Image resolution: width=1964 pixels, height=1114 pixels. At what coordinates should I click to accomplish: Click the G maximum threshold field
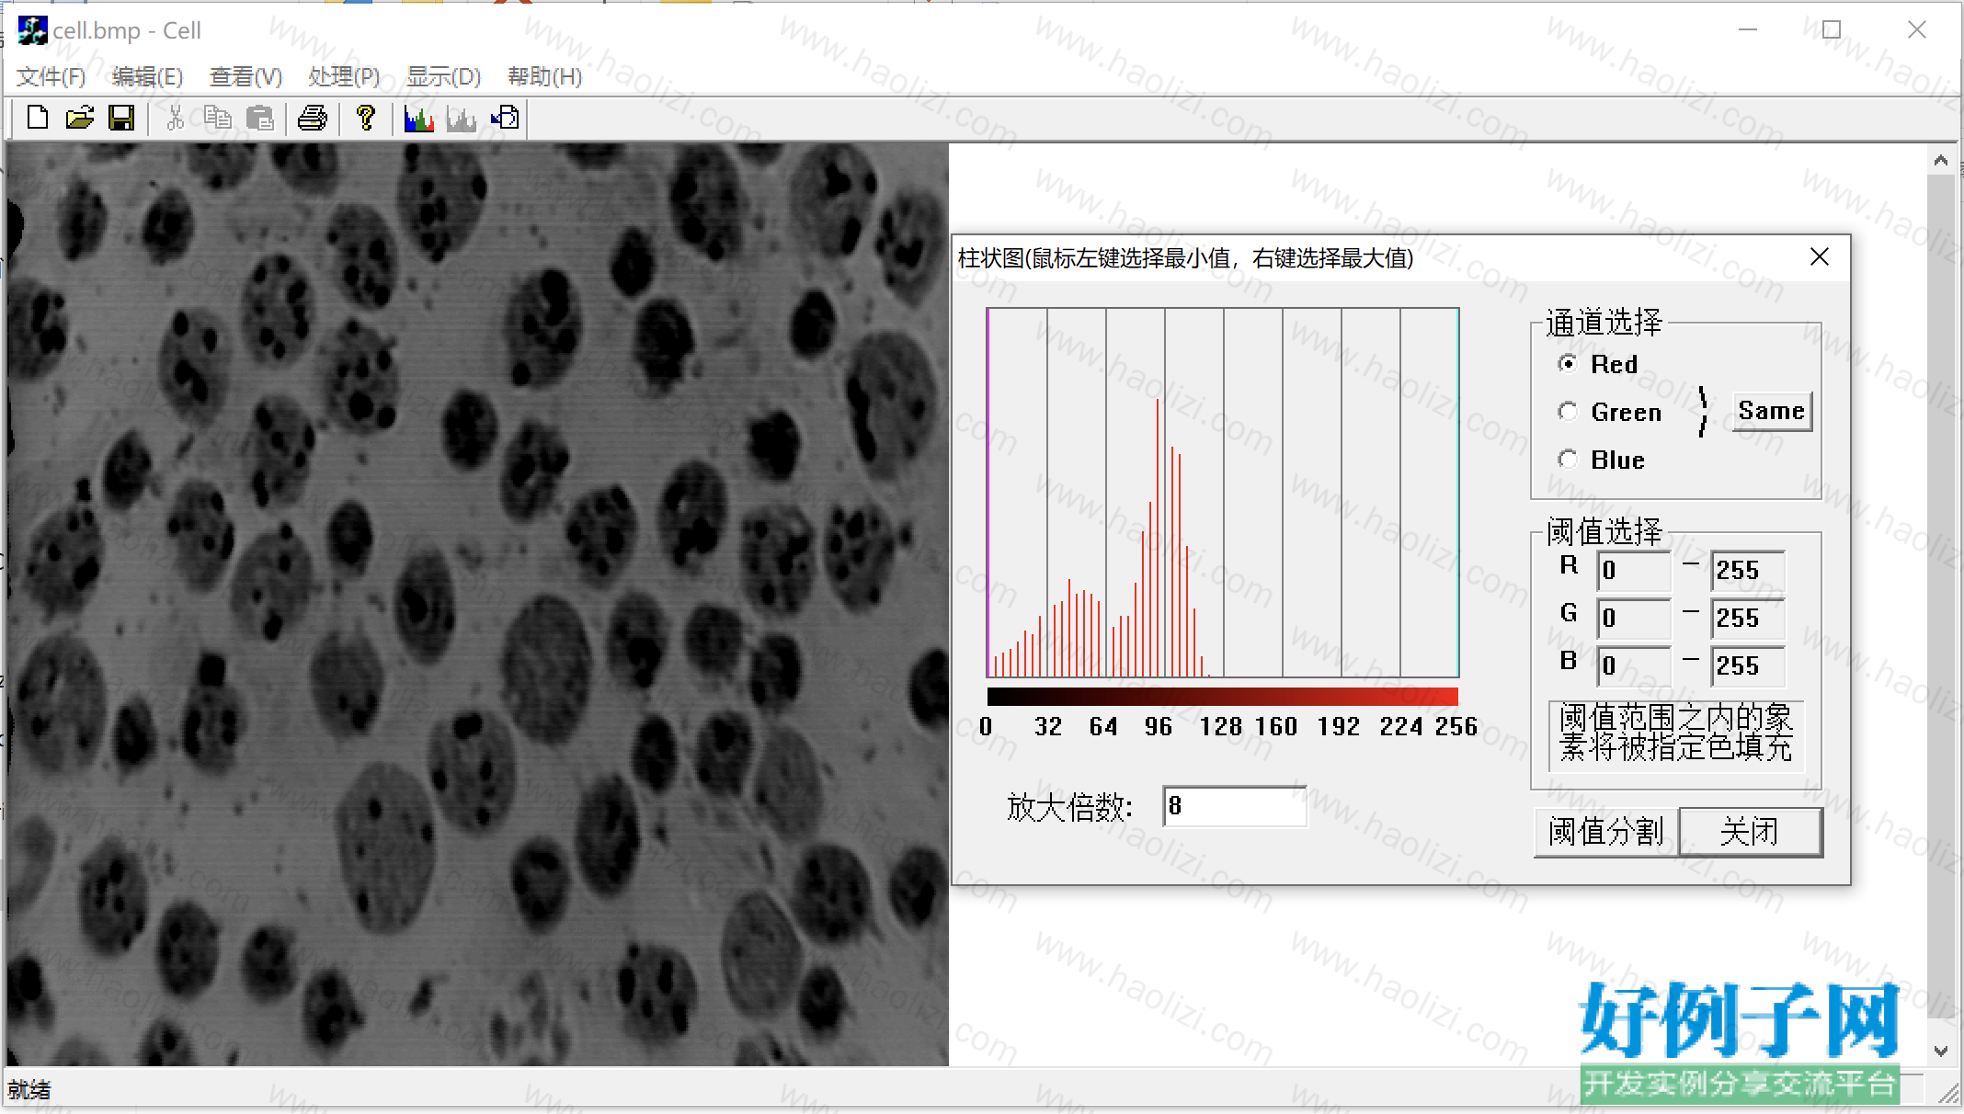point(1748,619)
